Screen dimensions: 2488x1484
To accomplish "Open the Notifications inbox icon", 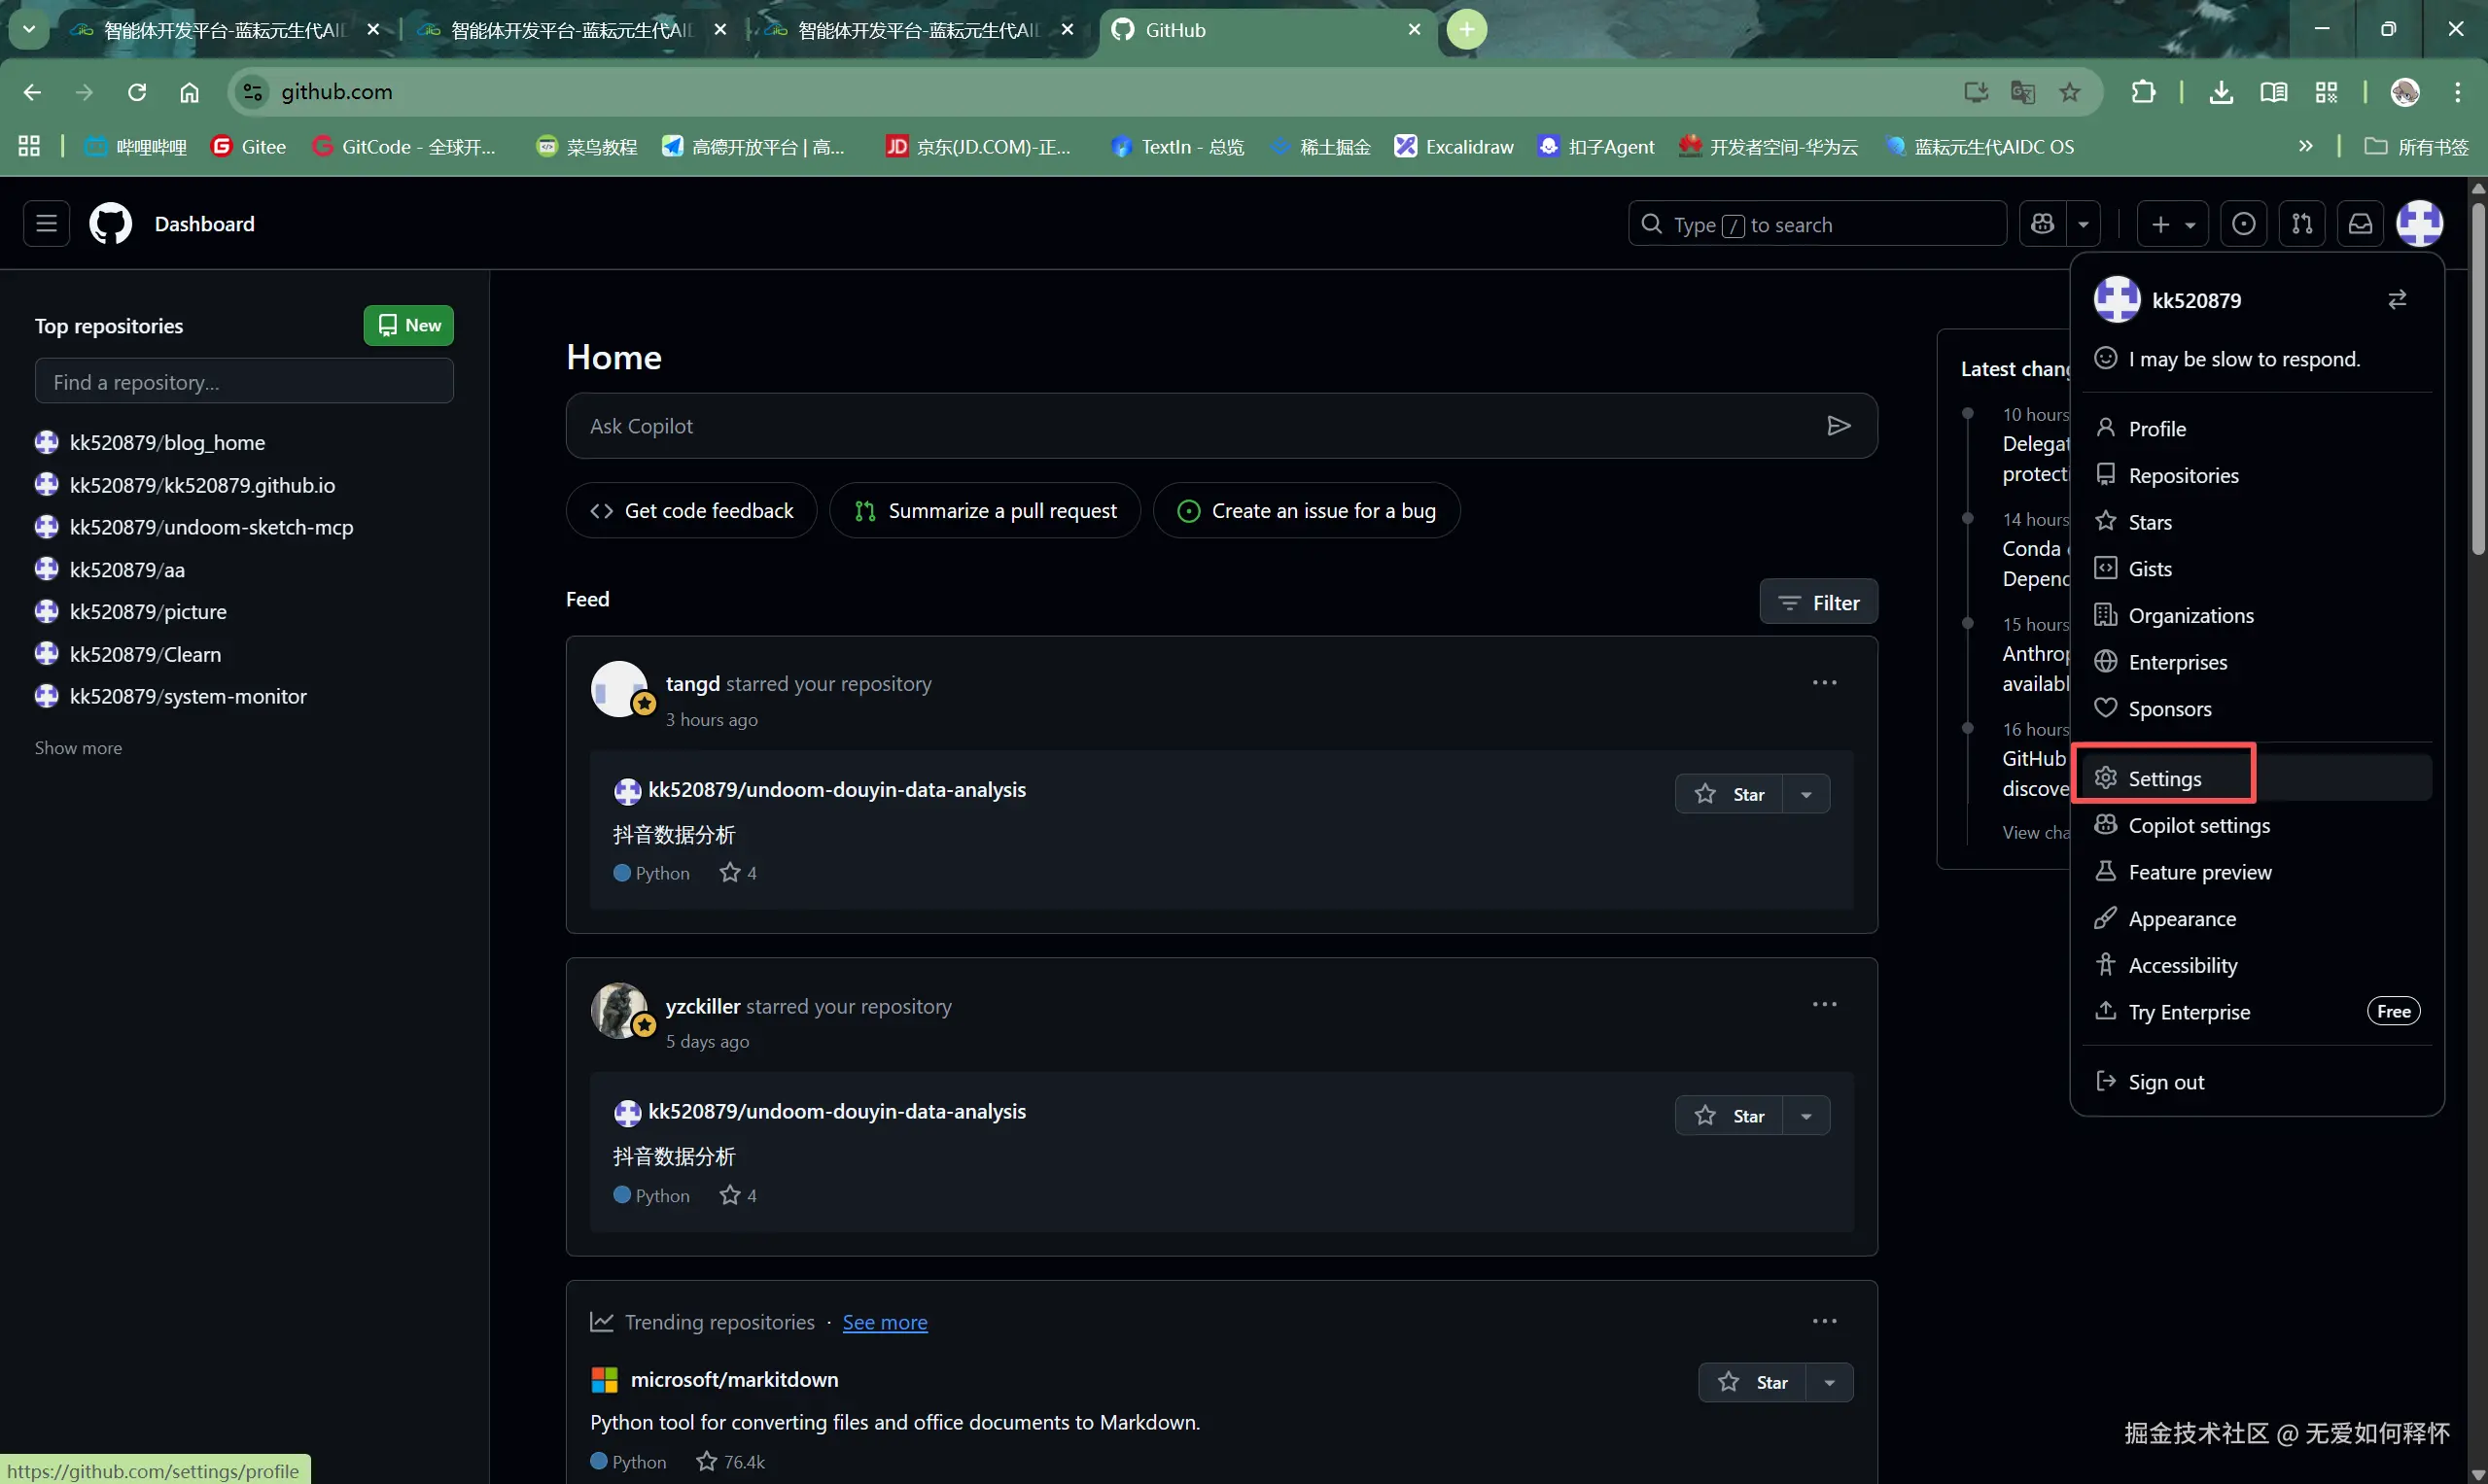I will point(2360,224).
